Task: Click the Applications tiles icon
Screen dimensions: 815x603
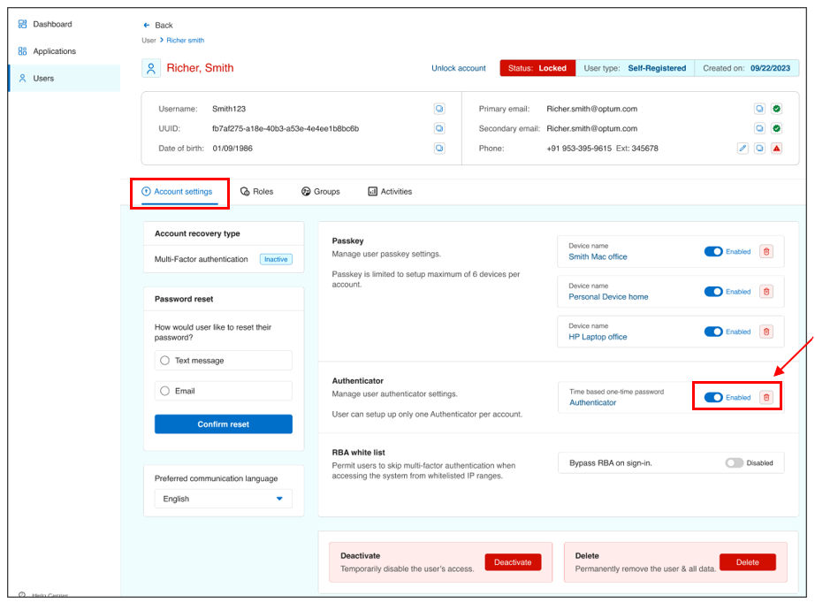Action: click(22, 51)
